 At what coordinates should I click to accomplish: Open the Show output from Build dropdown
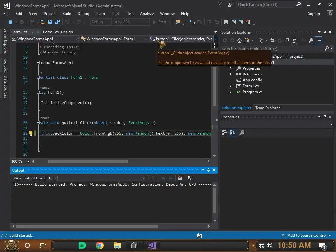pyautogui.click(x=97, y=178)
